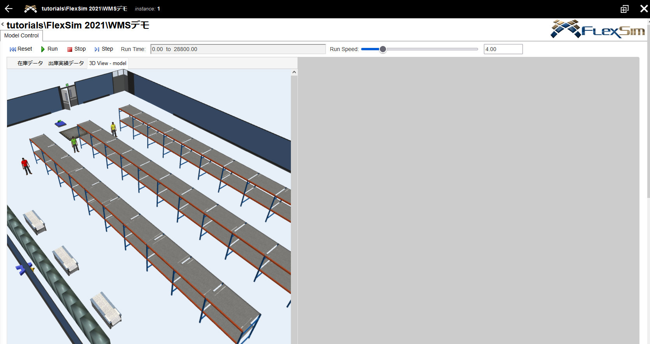Collapse chevron left of the model title

click(x=3, y=25)
